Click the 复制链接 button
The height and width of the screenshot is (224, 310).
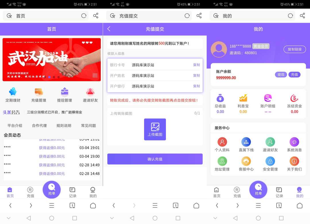tap(294, 49)
